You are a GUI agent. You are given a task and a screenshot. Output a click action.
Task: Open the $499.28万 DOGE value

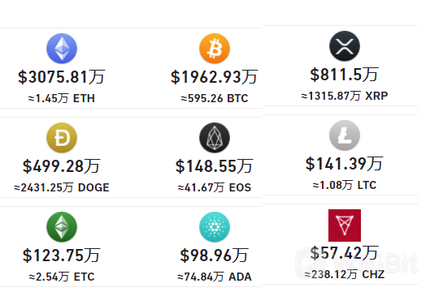[x=62, y=166]
